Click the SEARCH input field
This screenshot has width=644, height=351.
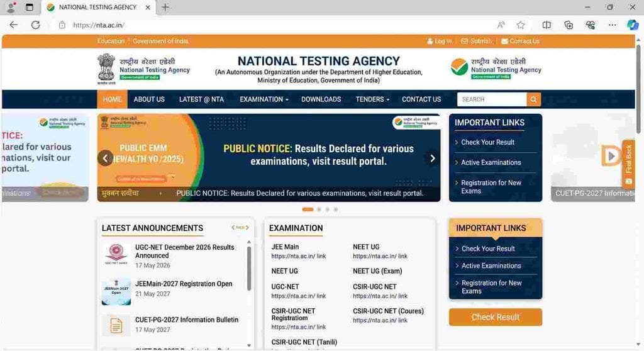tap(492, 99)
